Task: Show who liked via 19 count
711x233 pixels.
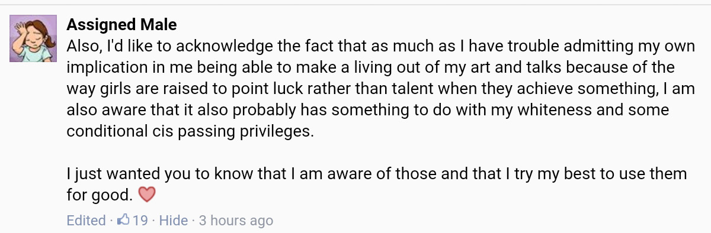Action: (x=140, y=221)
